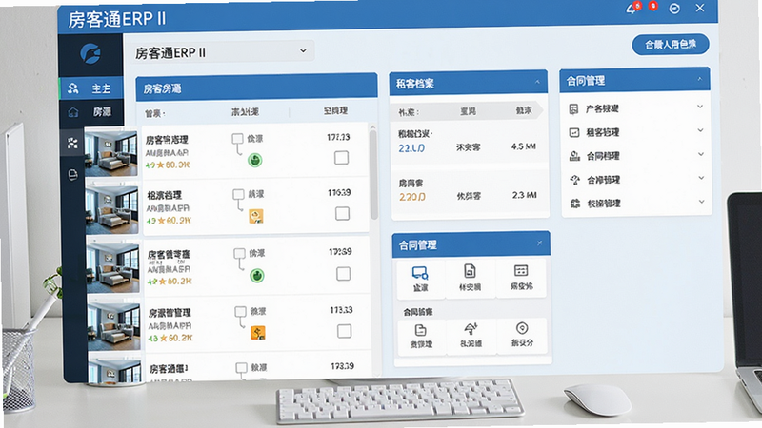Click the blue pill button at upper right
The width and height of the screenshot is (762, 428).
point(671,45)
